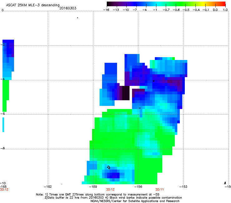Click the red end of the color scale
The width and height of the screenshot is (231, 203).
tap(224, 4)
